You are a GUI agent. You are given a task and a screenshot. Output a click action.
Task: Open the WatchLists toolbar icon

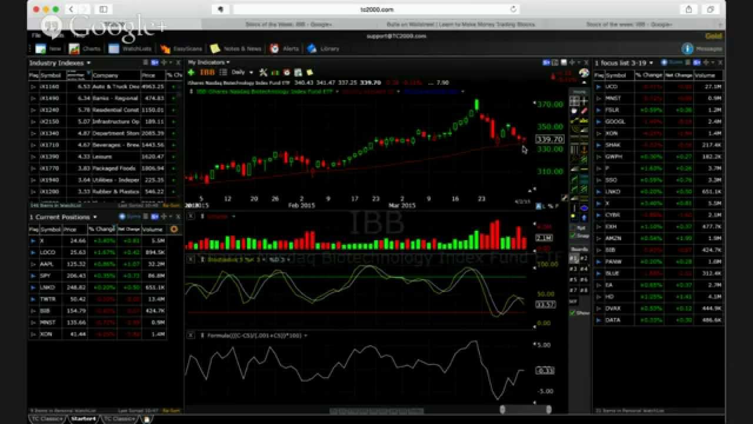[114, 49]
